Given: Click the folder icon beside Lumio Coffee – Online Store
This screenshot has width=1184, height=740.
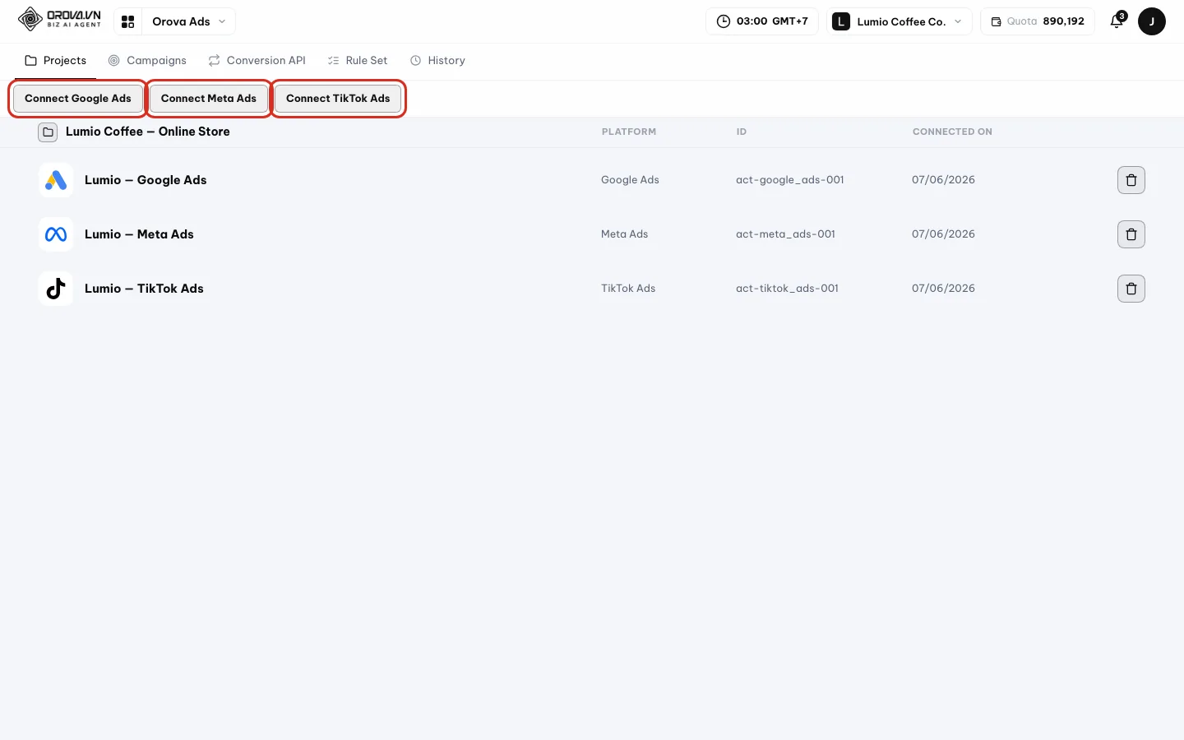Looking at the screenshot, I should [x=48, y=132].
